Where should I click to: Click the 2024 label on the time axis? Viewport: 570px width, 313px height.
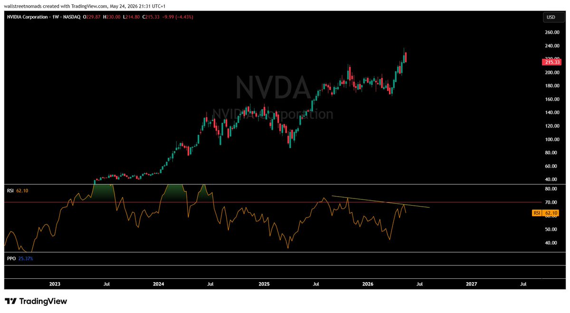click(x=159, y=284)
